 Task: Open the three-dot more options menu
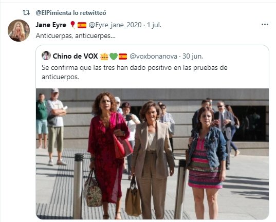click(265, 25)
